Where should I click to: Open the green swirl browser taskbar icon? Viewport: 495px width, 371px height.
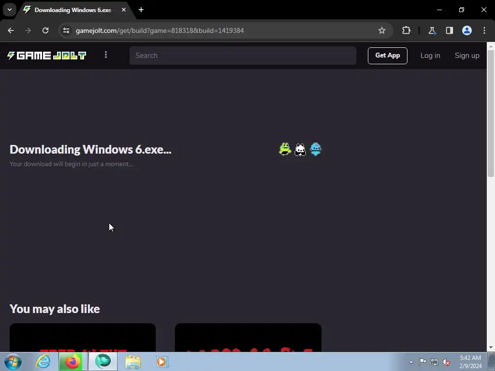pyautogui.click(x=103, y=361)
